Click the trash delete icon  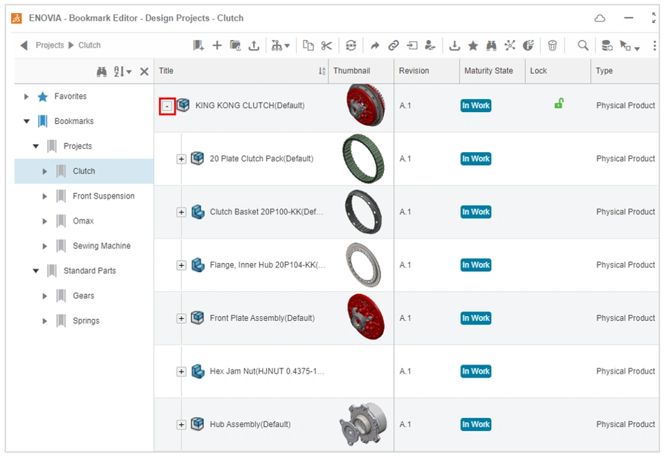552,46
